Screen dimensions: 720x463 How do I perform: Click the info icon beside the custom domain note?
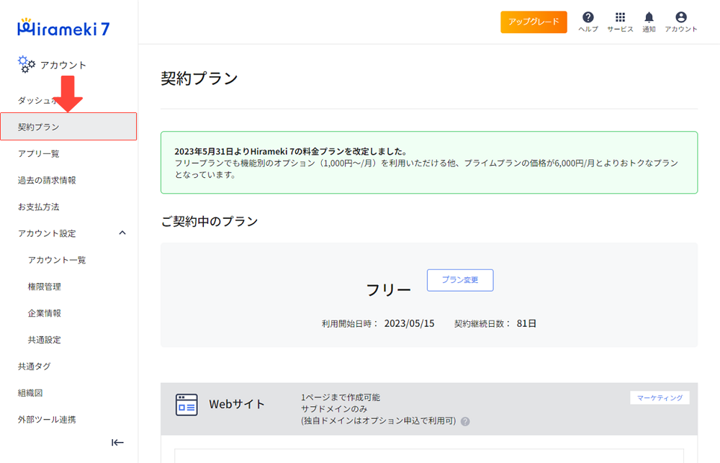click(465, 421)
